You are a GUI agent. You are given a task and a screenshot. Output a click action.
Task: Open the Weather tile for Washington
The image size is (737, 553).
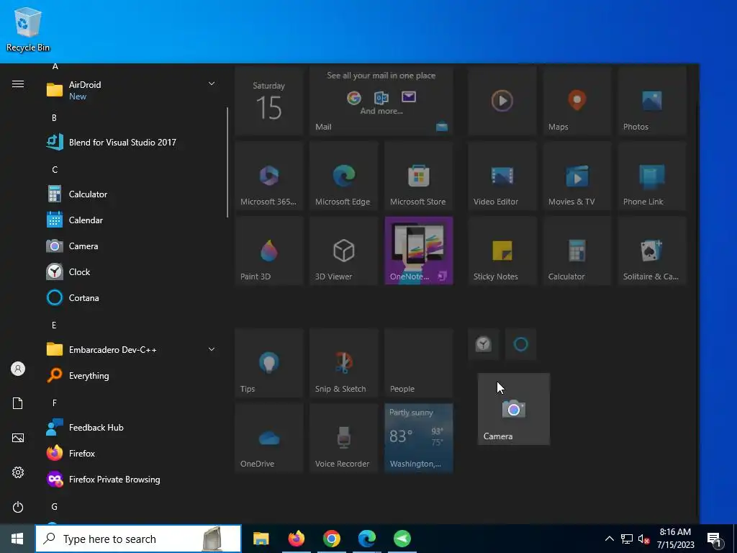pos(419,437)
